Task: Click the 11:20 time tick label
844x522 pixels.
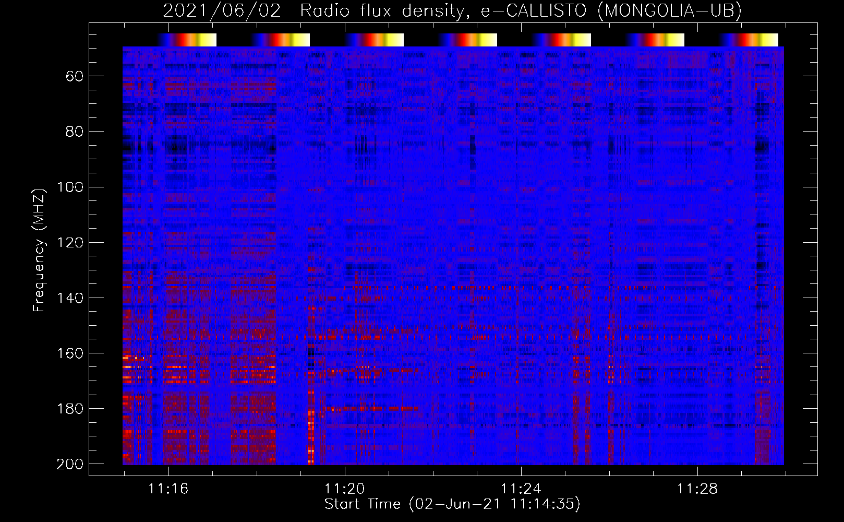Action: click(344, 489)
